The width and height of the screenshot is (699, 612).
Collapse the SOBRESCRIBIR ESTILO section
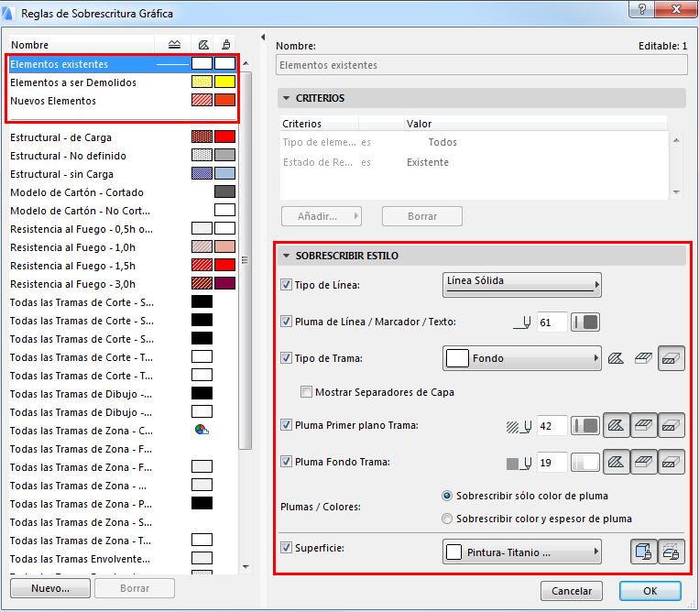pyautogui.click(x=286, y=256)
